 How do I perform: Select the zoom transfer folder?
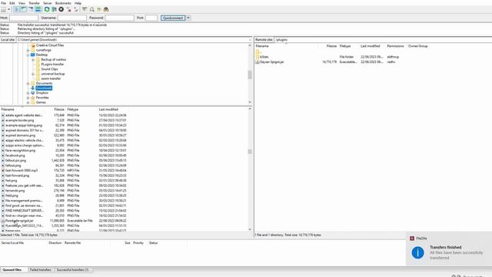coord(51,78)
